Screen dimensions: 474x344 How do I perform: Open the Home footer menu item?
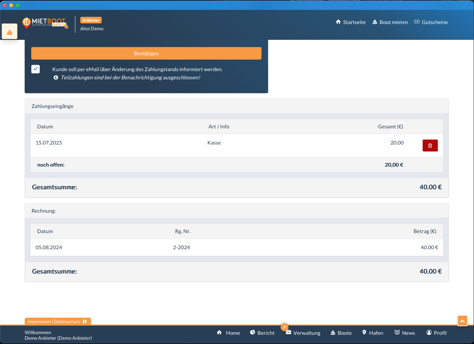pyautogui.click(x=229, y=333)
